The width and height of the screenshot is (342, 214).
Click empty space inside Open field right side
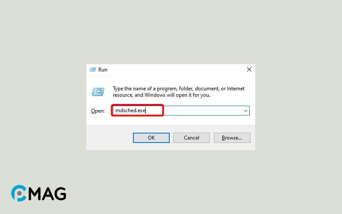coord(203,111)
